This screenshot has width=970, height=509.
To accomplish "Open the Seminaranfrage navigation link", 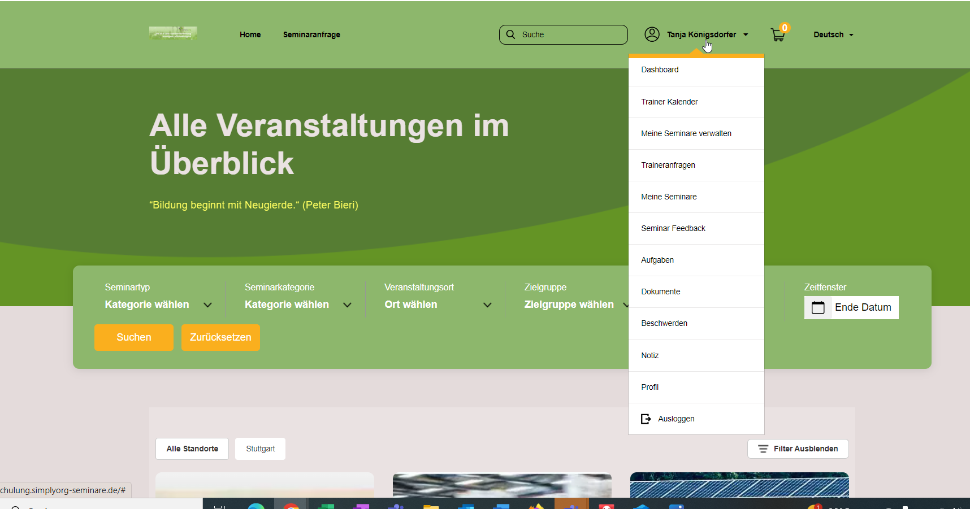I will pos(311,34).
